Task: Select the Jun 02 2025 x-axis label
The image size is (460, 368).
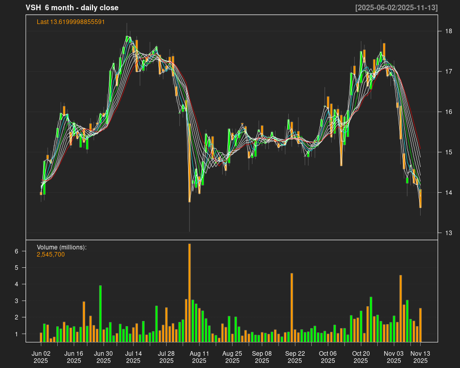Action: (x=41, y=357)
